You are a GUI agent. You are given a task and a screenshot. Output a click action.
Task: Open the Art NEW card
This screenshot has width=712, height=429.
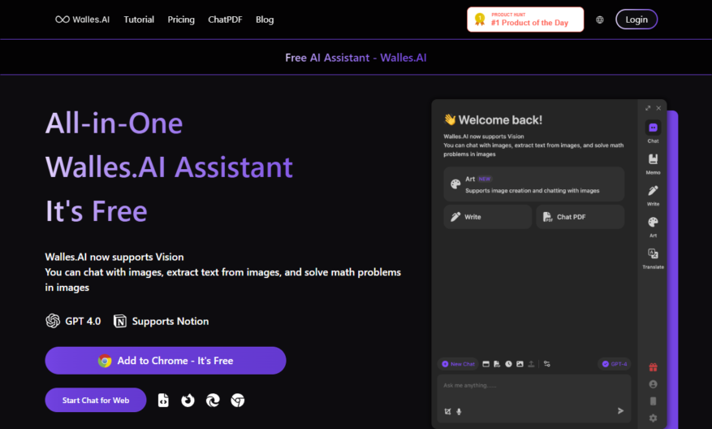[x=534, y=184]
